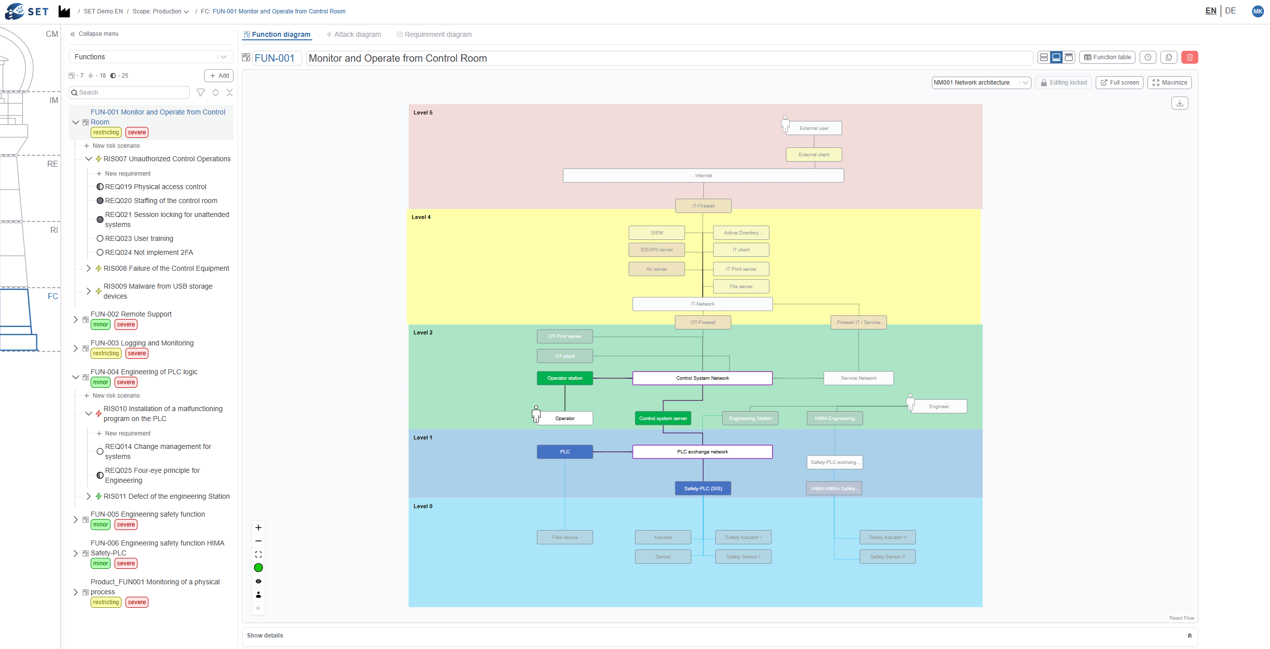The height and width of the screenshot is (649, 1270).
Task: Select the split rows layout view icon
Action: [1043, 57]
